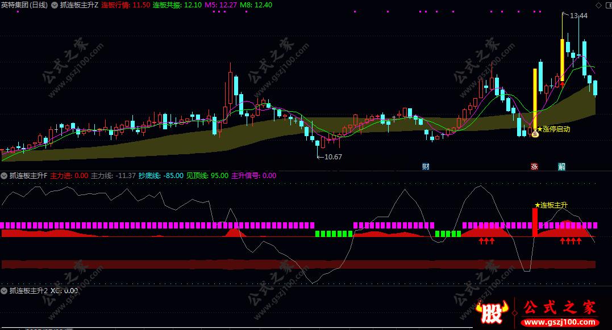Viewport: 612px width, 330px height.
Task: Expand the 抓连板主升F indicator dropdown arrow
Action: pos(5,176)
